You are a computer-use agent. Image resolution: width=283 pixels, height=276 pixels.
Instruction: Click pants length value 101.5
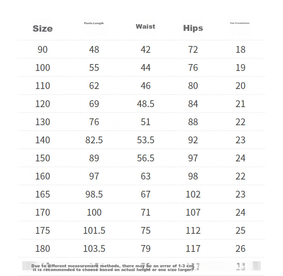click(x=94, y=230)
